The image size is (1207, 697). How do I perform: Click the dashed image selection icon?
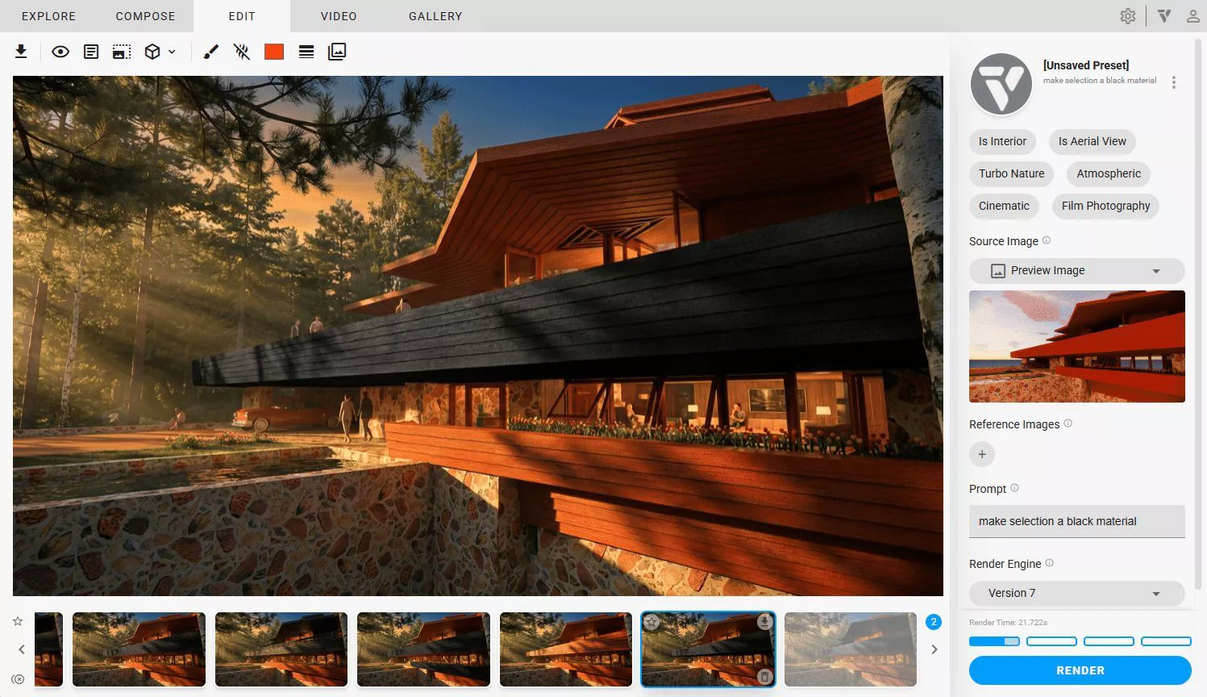click(x=122, y=52)
